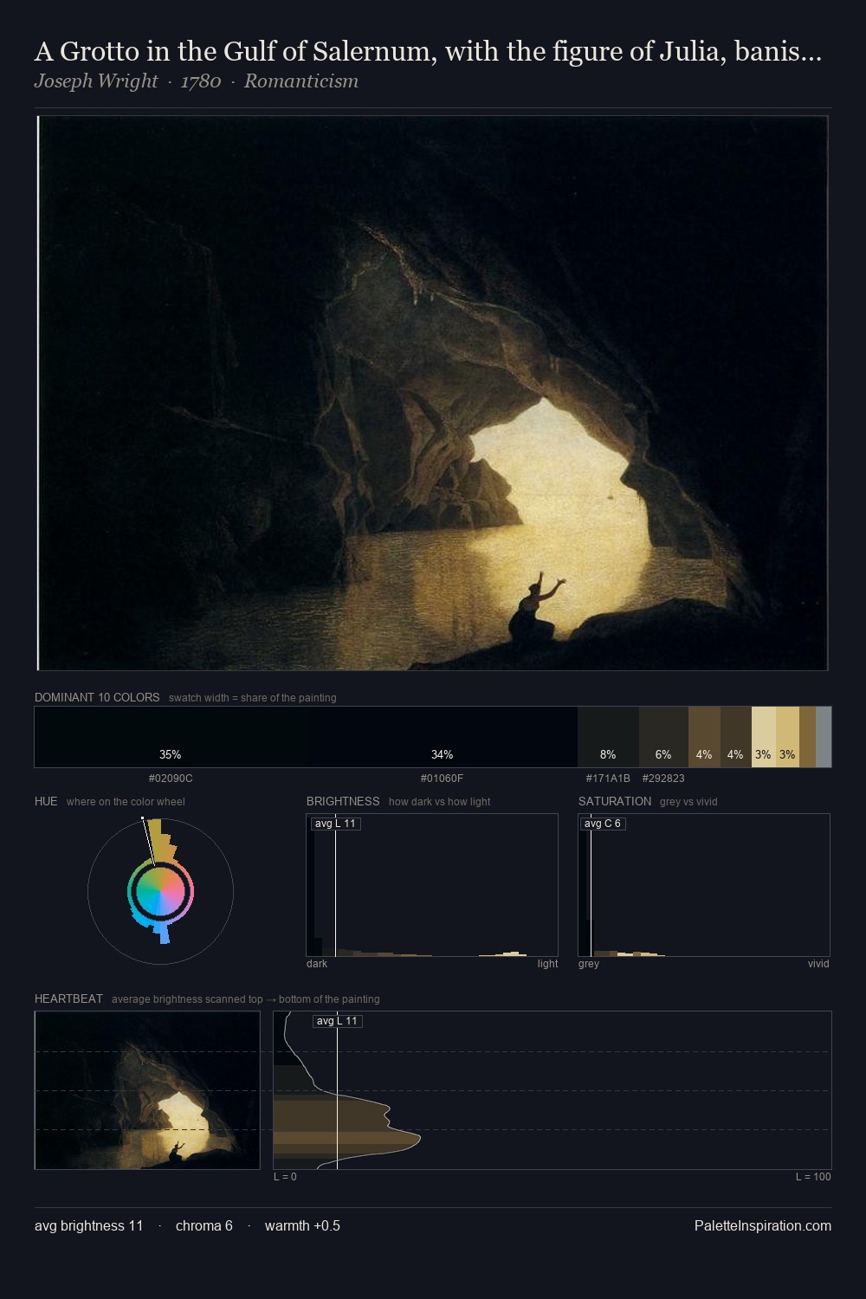Click the Romanticism style label
The width and height of the screenshot is (866, 1299).
301,81
